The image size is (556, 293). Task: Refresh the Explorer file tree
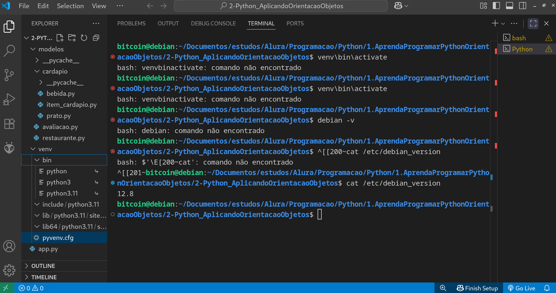point(84,38)
